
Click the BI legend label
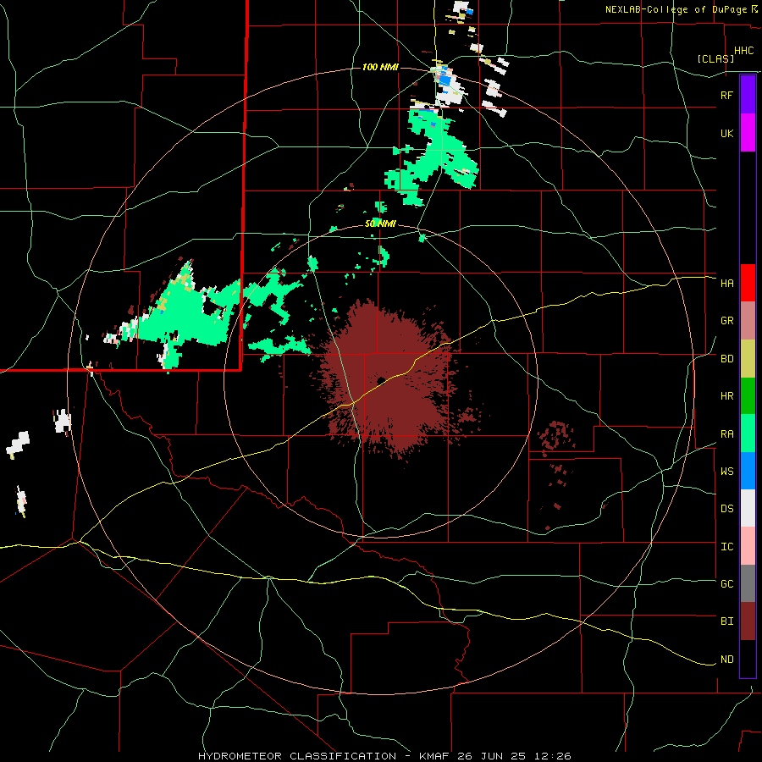pyautogui.click(x=726, y=621)
